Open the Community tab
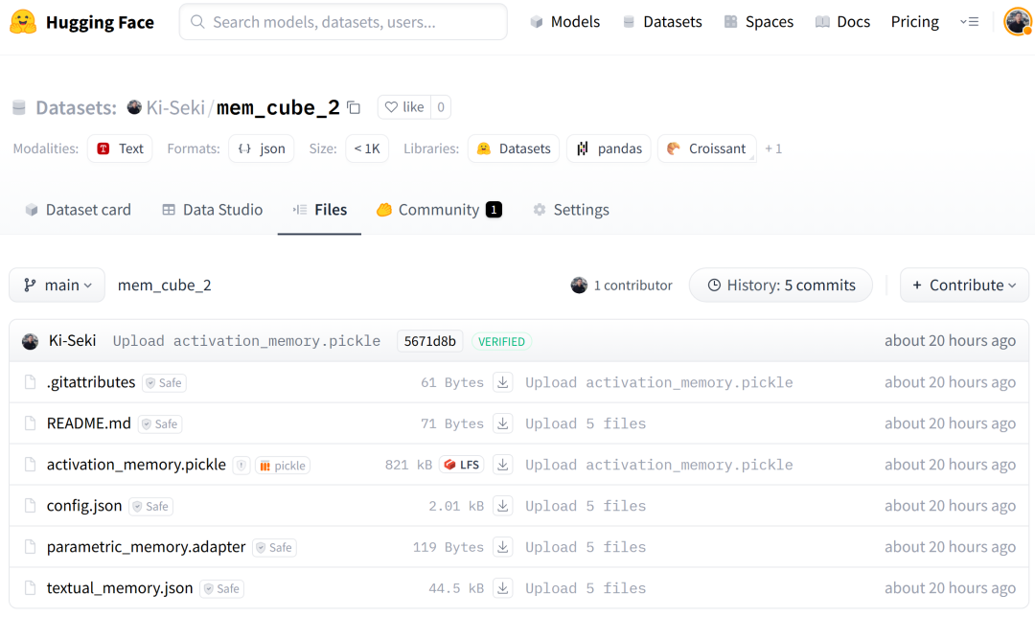Screen dimensions: 1035x617 (439, 210)
